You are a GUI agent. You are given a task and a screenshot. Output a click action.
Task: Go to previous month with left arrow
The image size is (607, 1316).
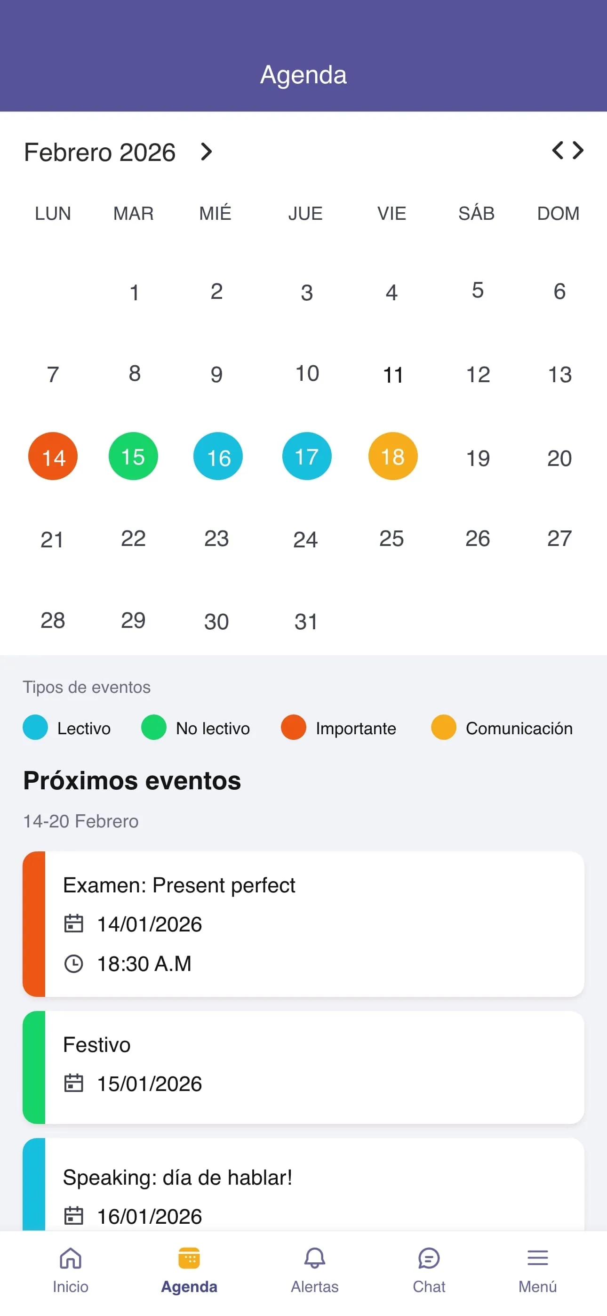(x=558, y=150)
